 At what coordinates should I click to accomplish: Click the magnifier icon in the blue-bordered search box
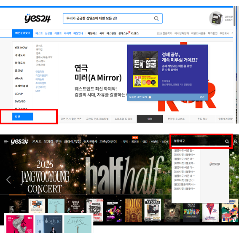pyautogui.click(x=156, y=19)
